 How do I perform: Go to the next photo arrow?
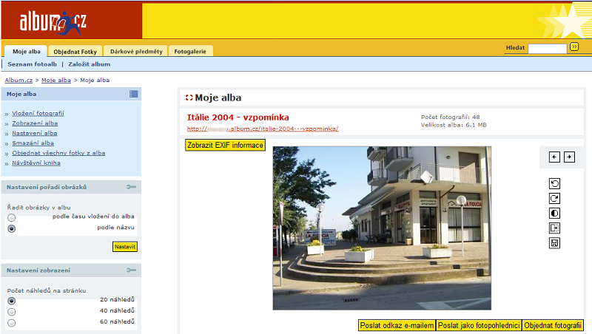point(569,157)
